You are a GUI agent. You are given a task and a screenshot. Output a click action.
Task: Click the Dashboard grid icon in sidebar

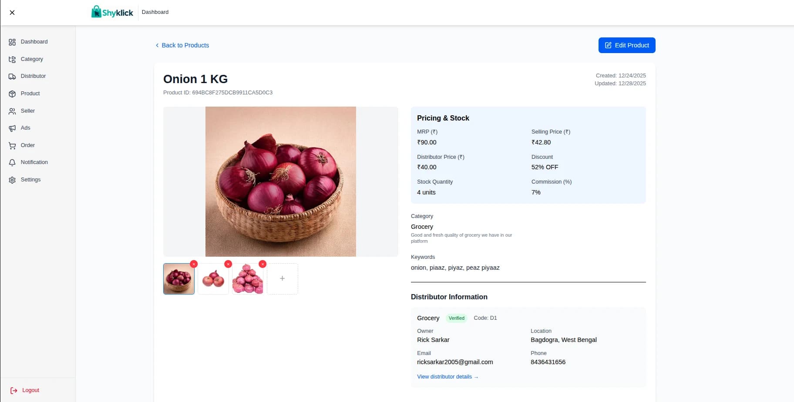pyautogui.click(x=12, y=42)
